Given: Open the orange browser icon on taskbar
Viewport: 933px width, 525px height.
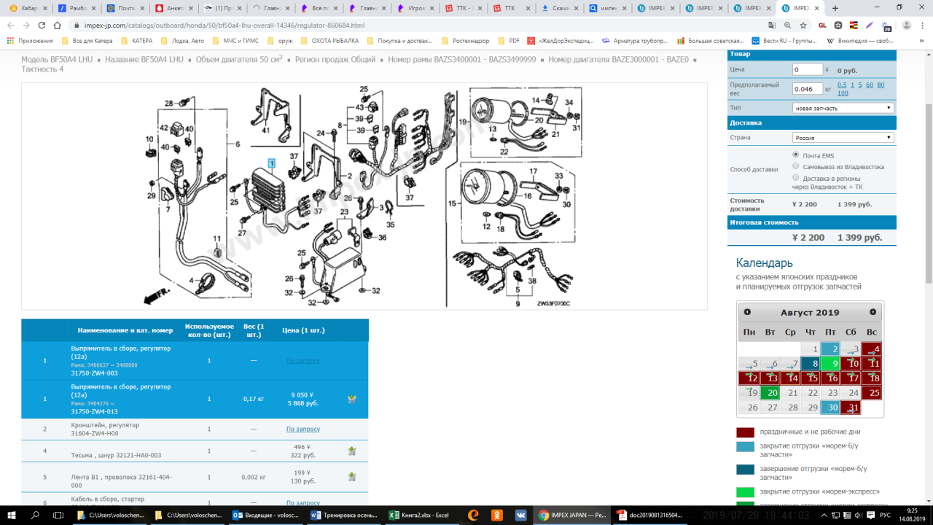Looking at the screenshot, I should 473,515.
